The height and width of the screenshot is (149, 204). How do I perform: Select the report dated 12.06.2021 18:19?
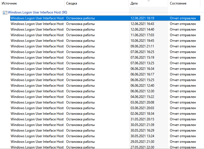pyautogui.click(x=105, y=18)
